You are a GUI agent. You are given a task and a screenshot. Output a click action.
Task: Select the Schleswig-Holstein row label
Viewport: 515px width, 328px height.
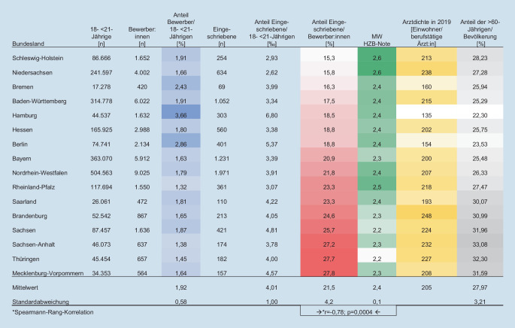tap(38, 58)
